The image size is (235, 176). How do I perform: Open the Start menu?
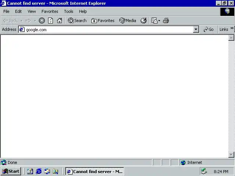pyautogui.click(x=11, y=171)
